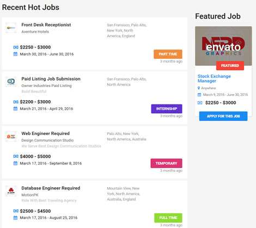Click the MotionPK company logo
Image resolution: width=256 pixels, height=228 pixels.
11,191
